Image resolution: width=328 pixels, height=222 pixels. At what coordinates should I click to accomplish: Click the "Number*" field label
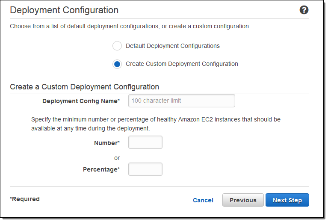[x=106, y=143]
